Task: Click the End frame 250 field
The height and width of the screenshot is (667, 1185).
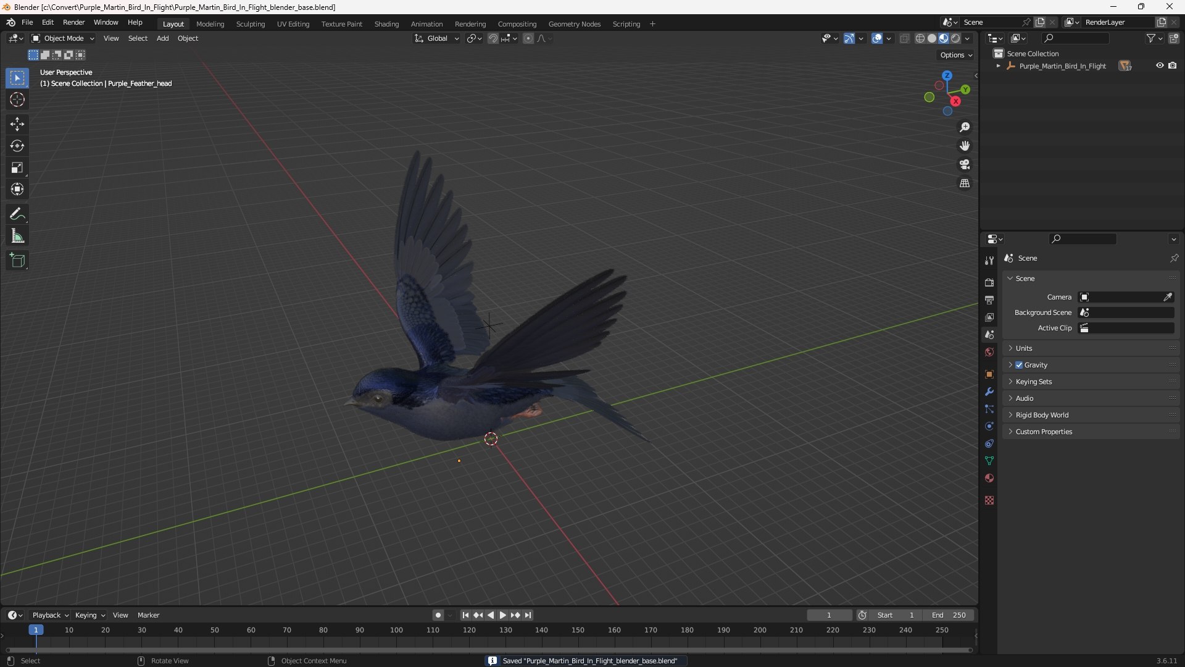Action: tap(949, 615)
